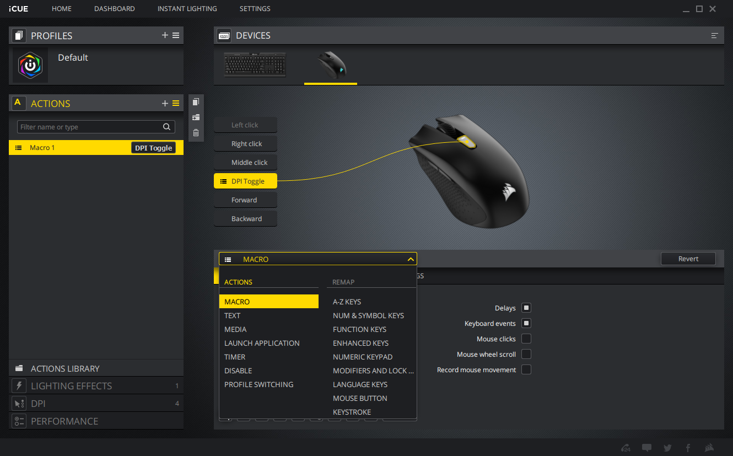Choose MODIFIERS AND LOCK remap option
Screen dimensions: 733x456
coord(373,371)
